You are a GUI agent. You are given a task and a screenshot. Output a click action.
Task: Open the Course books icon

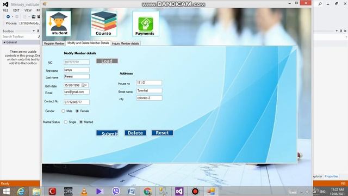click(104, 23)
